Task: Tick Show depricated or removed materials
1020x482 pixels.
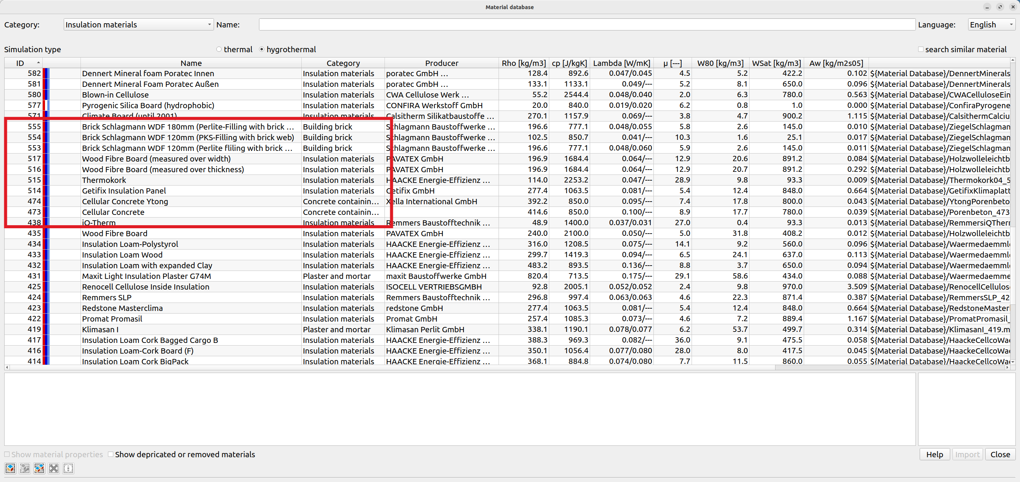Action: tap(111, 454)
